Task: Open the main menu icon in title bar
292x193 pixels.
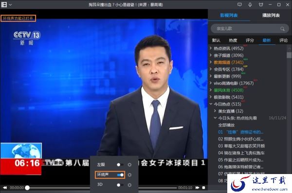Action: click(4, 5)
